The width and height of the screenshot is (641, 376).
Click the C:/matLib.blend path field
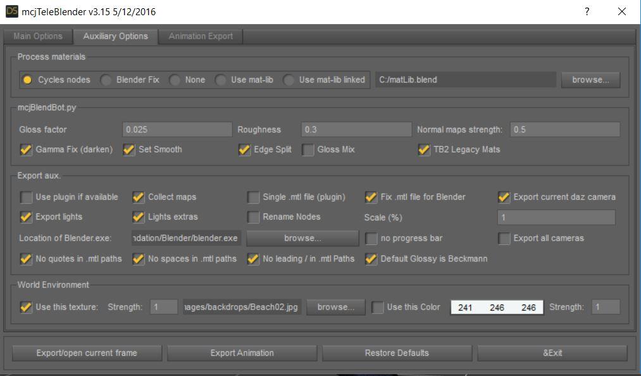(466, 80)
